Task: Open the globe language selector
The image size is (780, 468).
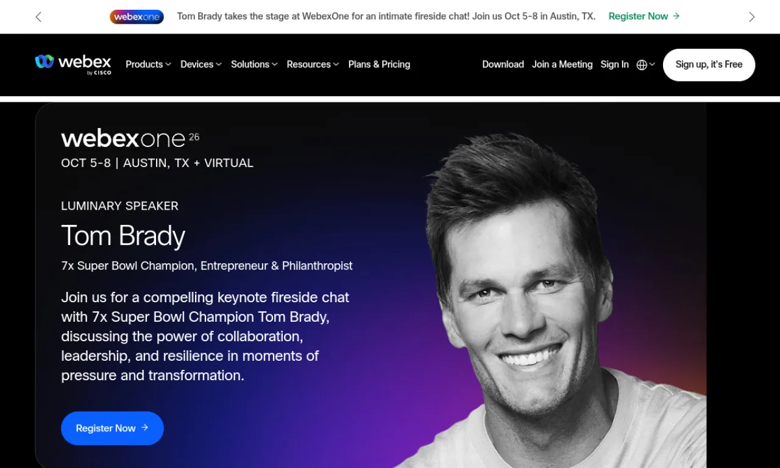Action: pyautogui.click(x=645, y=65)
